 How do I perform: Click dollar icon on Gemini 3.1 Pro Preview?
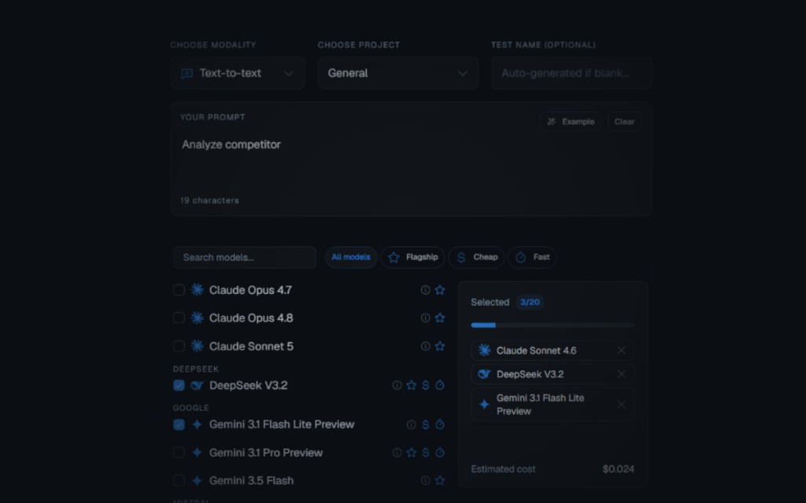426,452
